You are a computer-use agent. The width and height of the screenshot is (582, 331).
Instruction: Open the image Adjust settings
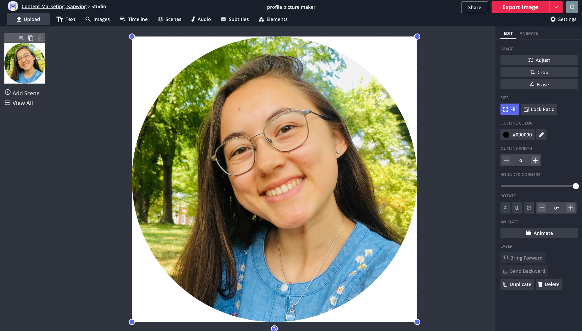point(539,60)
